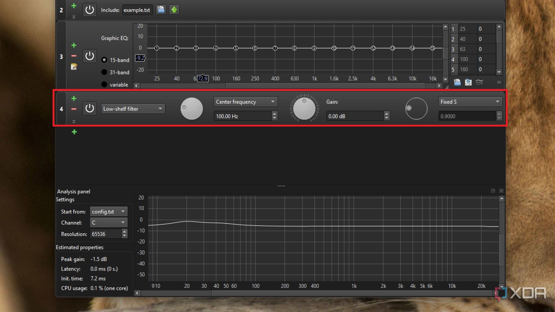
Task: Open the Low-shelf filter type dropdown
Action: click(133, 109)
